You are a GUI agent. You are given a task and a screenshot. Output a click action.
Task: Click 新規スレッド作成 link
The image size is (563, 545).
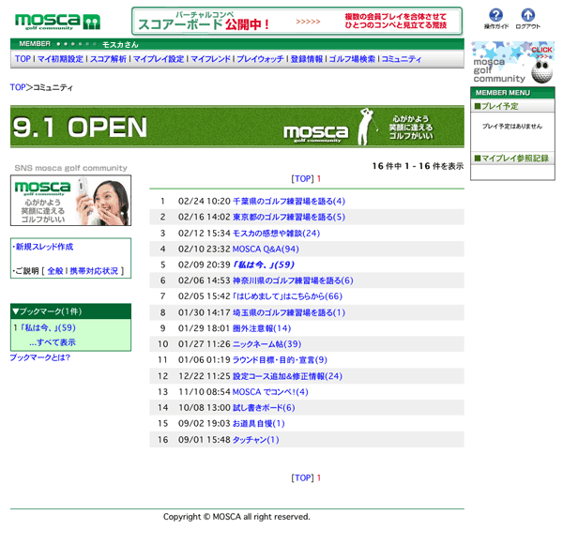click(44, 247)
